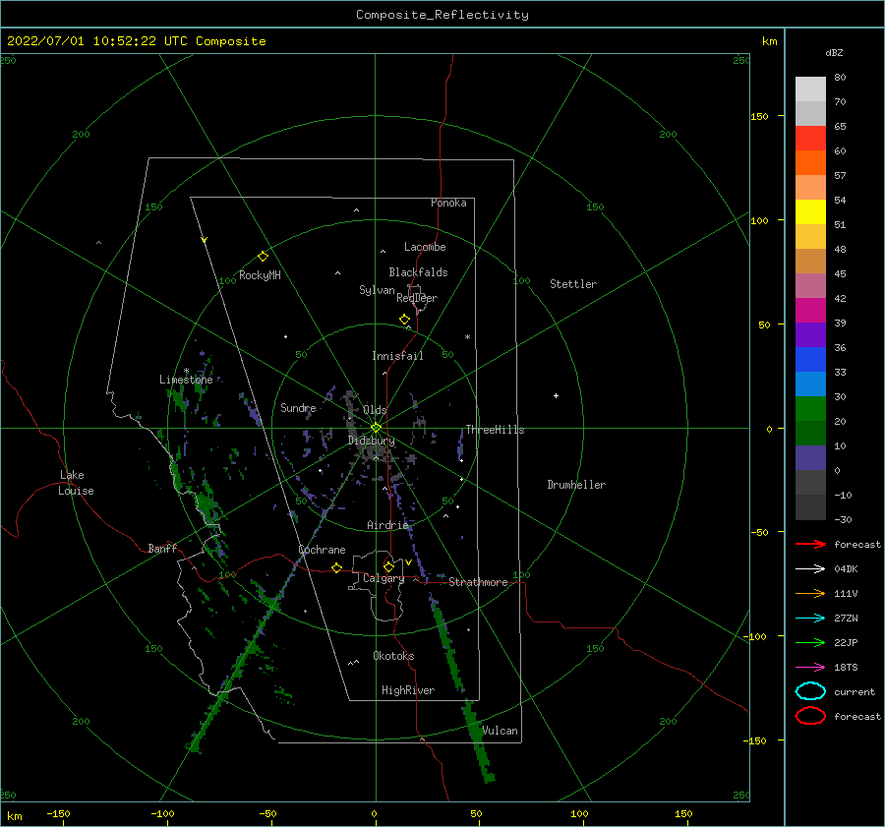Image resolution: width=885 pixels, height=827 pixels.
Task: Select the yellow diamond marker below Cochrane
Action: click(337, 568)
